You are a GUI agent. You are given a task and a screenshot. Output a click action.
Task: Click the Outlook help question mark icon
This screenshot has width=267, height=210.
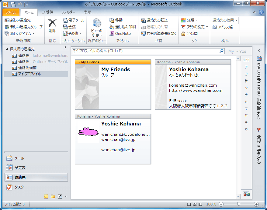[x=261, y=12]
